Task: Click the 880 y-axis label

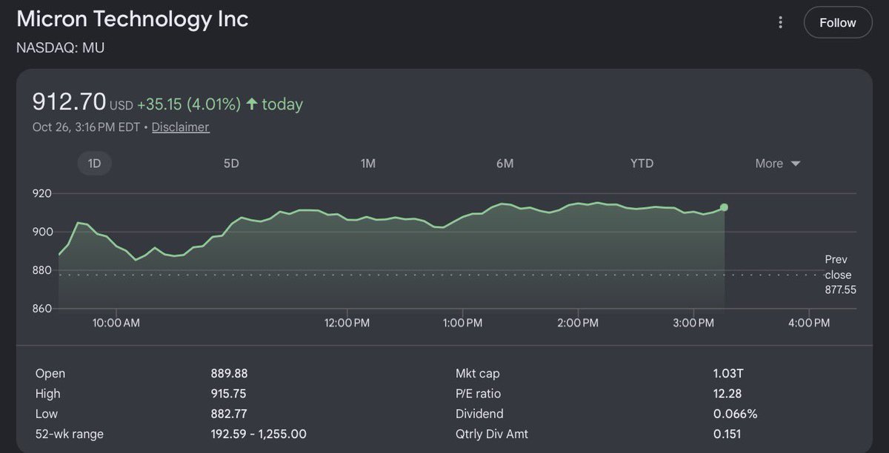Action: [42, 270]
